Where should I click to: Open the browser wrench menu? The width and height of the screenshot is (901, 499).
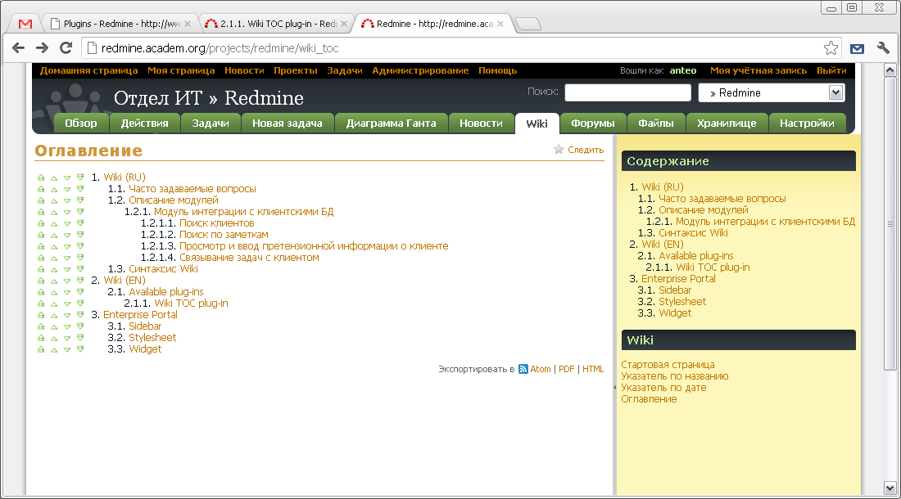pos(883,48)
